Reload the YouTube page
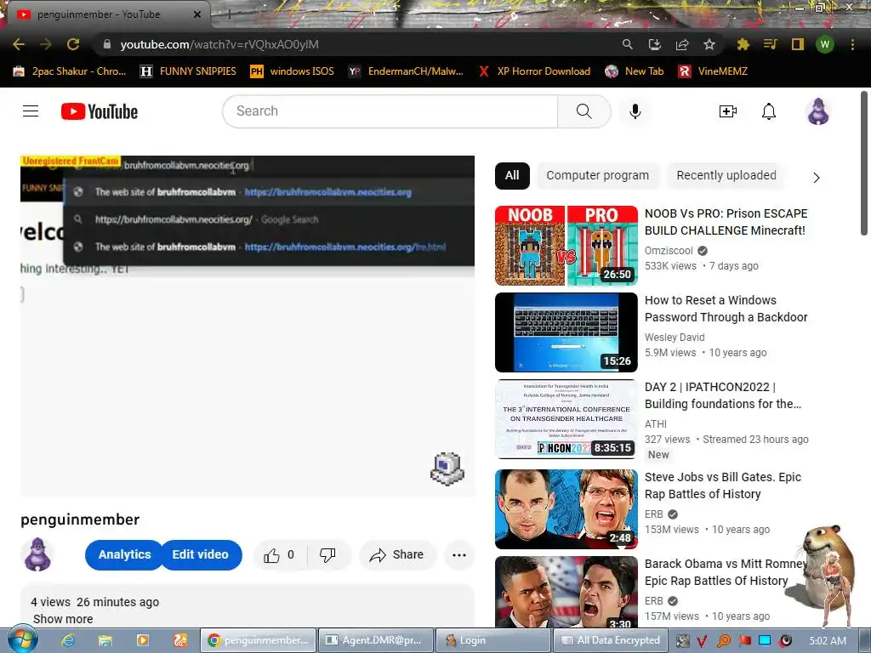This screenshot has width=871, height=653. [73, 44]
